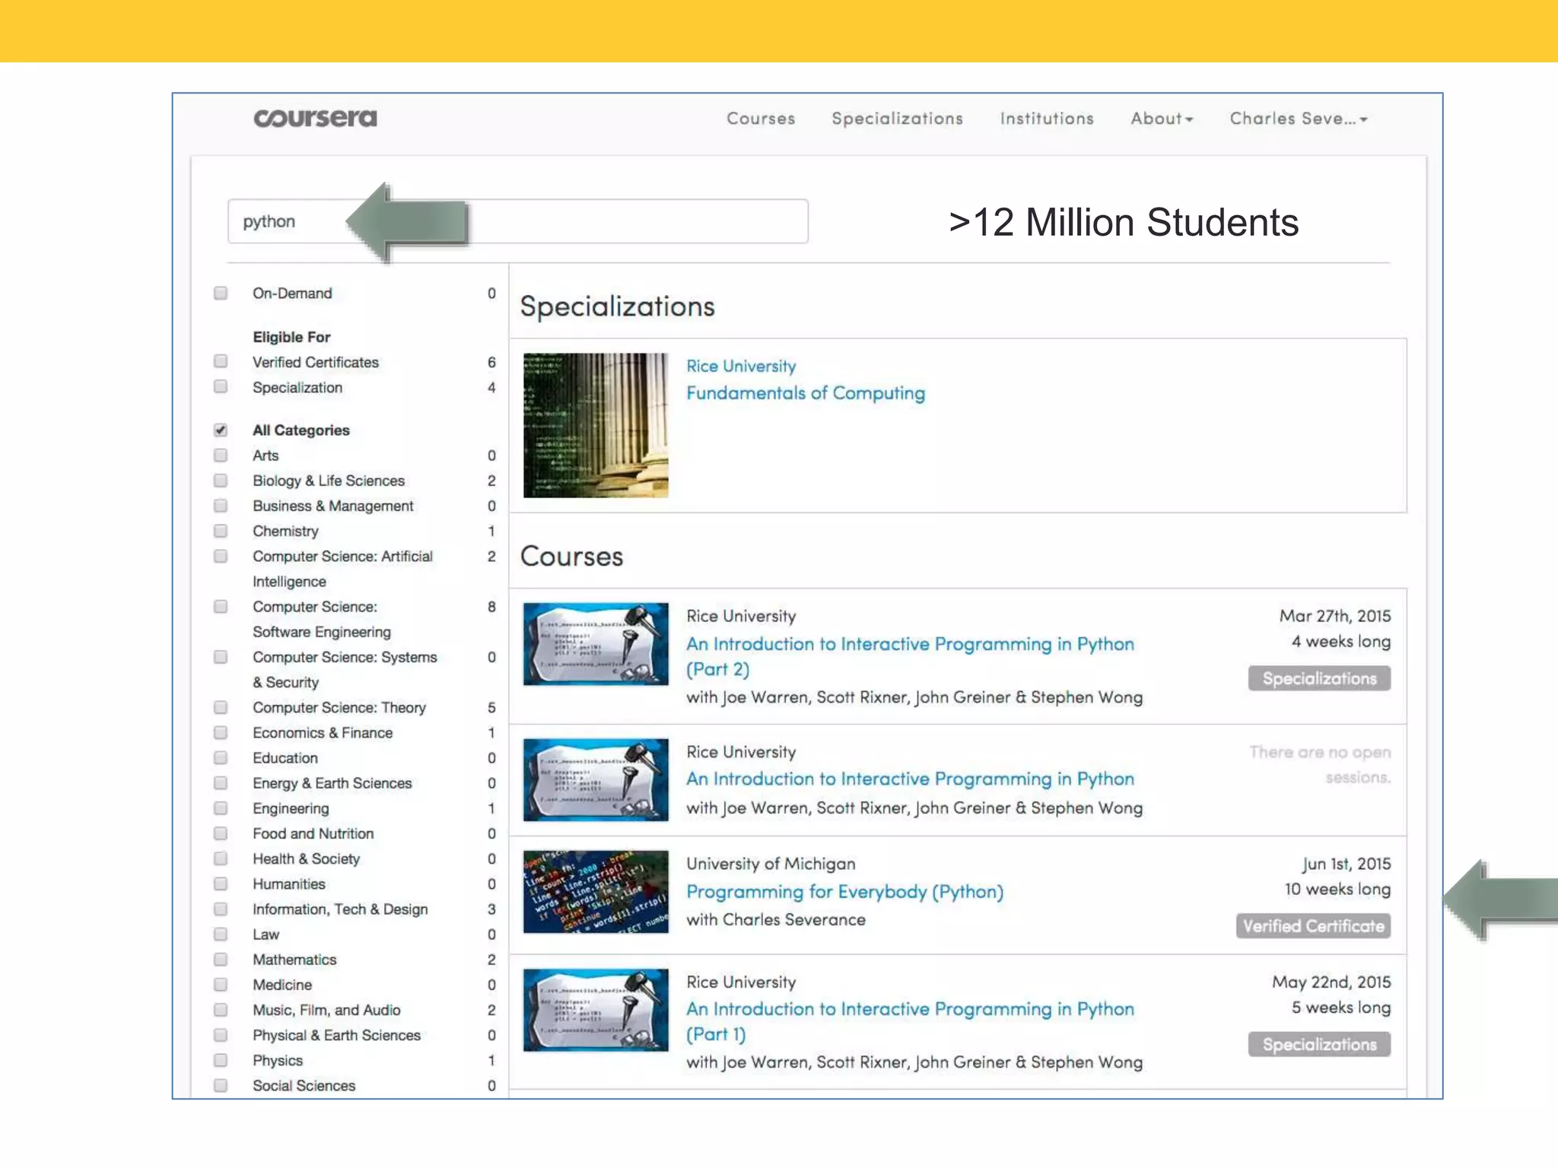Tick the Social Sciences checkbox

(221, 1086)
